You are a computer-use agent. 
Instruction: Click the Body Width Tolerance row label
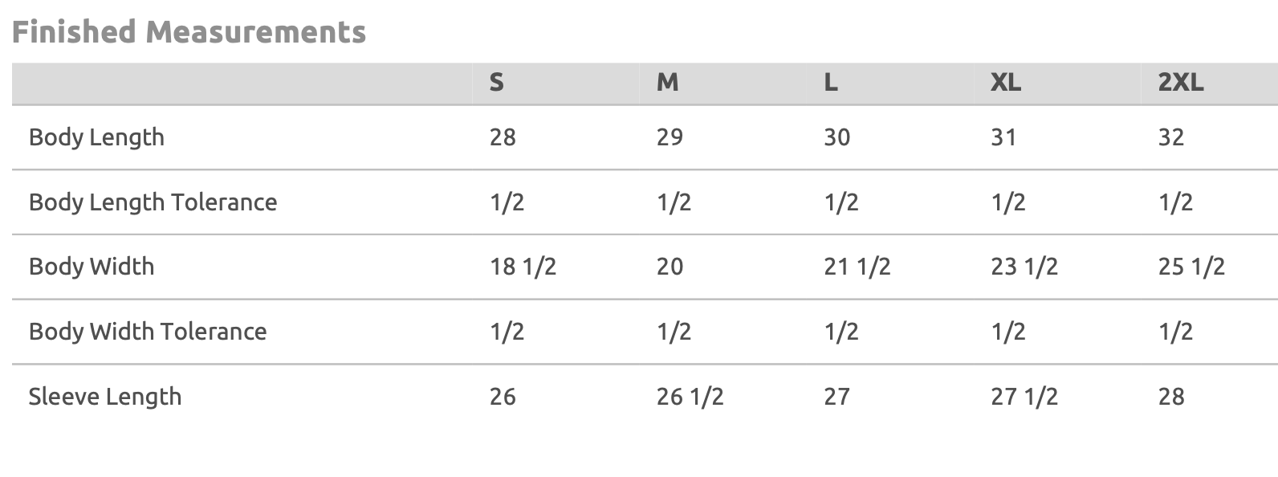[148, 332]
